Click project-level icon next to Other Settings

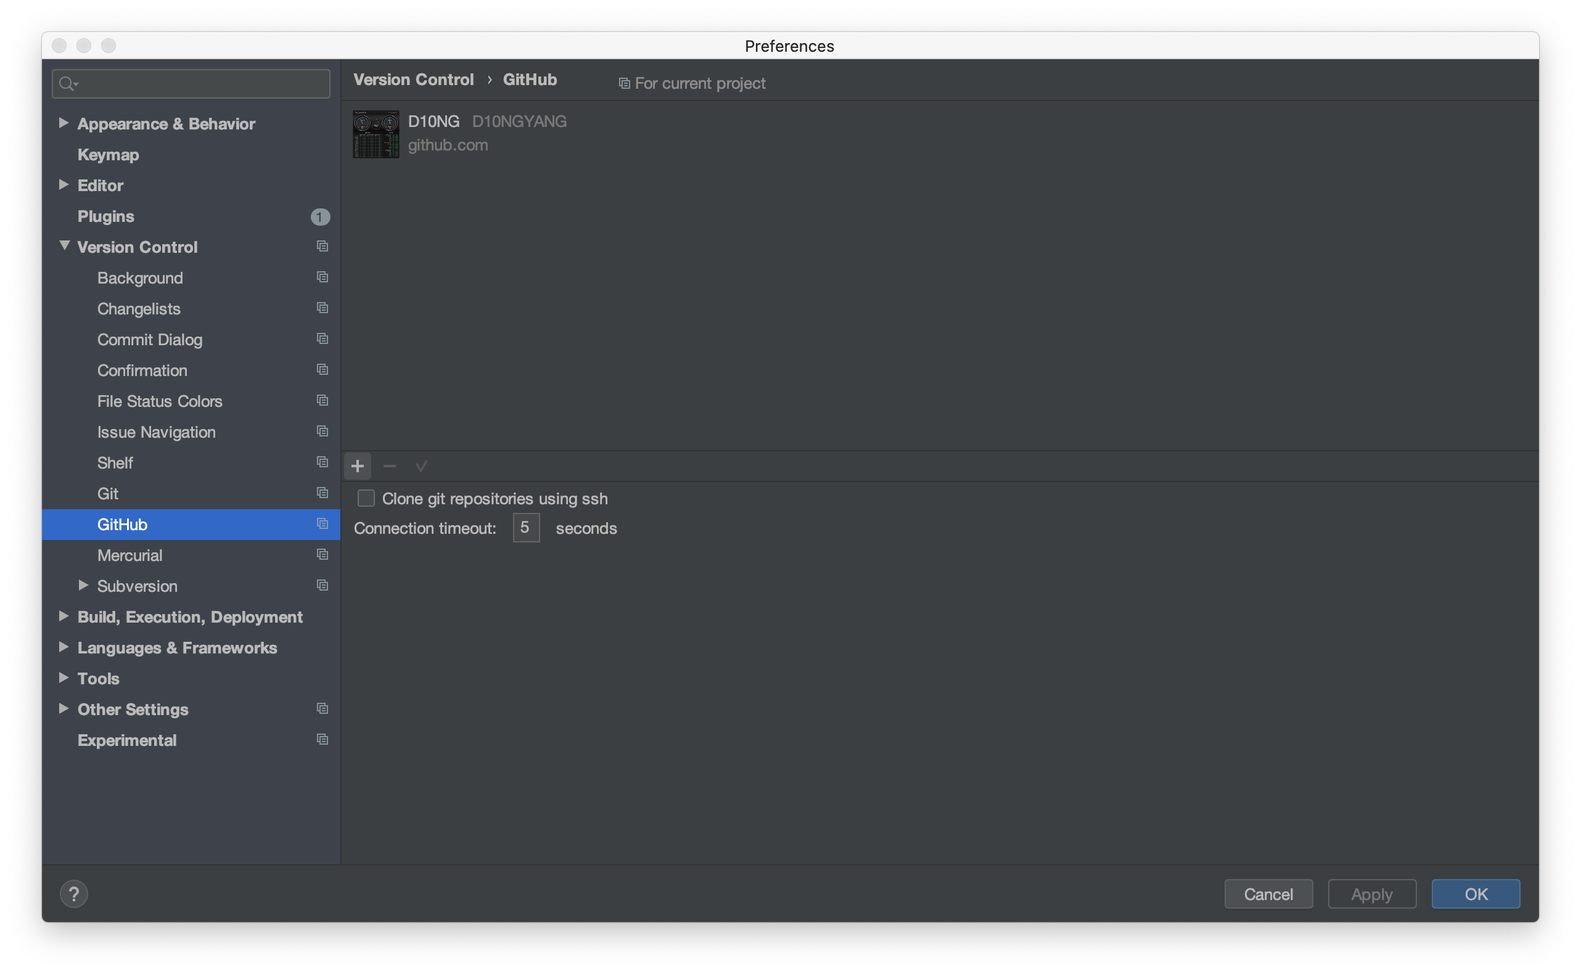click(x=322, y=708)
